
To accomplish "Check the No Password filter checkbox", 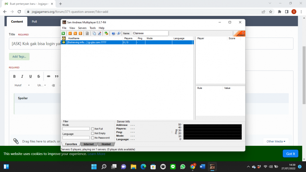I will click(92, 138).
